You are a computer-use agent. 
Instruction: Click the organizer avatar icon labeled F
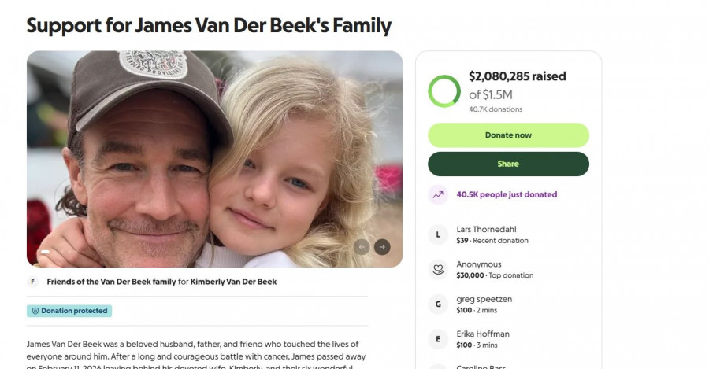pos(33,282)
